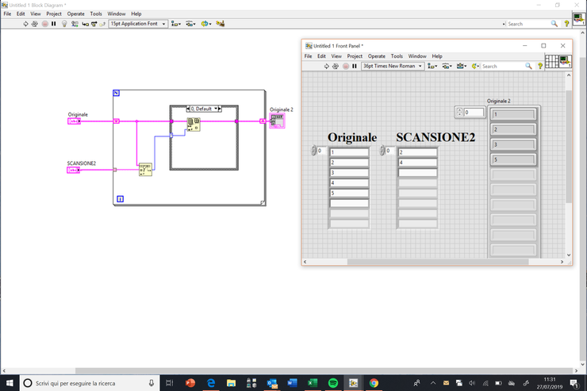587x391 pixels.
Task: Click VI icon in Front Panel corner
Action: tap(565, 61)
